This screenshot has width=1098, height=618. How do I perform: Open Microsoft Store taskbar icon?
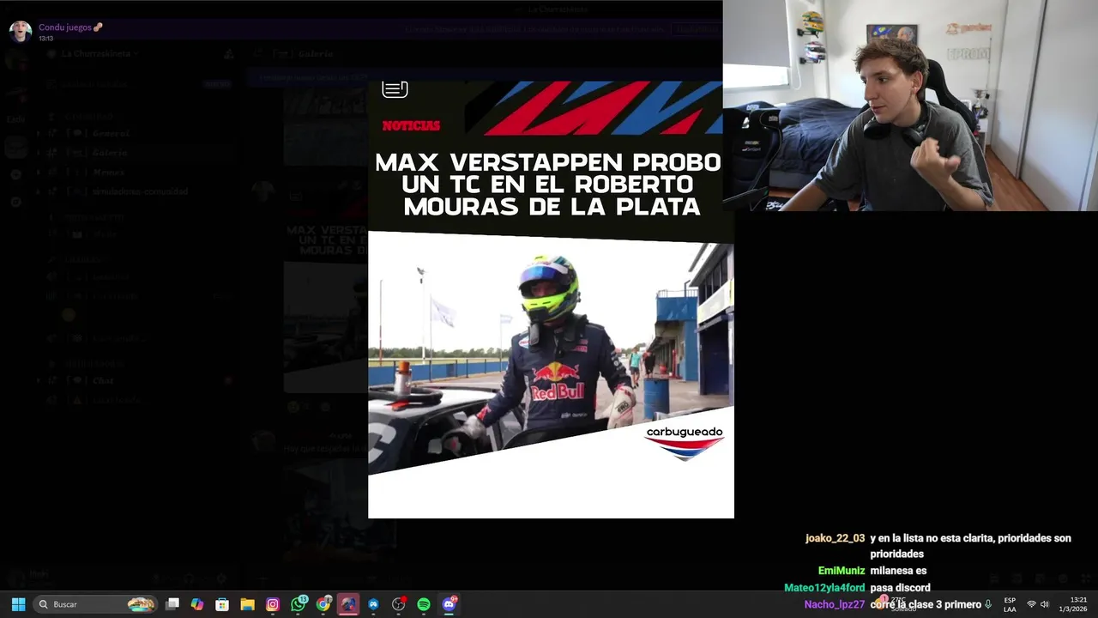coord(222,604)
